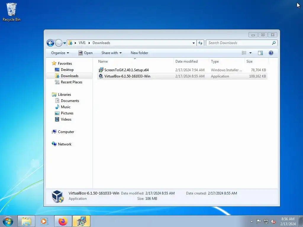Select Downloads in the address breadcrumb
Image resolution: width=303 pixels, height=227 pixels.
[101, 43]
